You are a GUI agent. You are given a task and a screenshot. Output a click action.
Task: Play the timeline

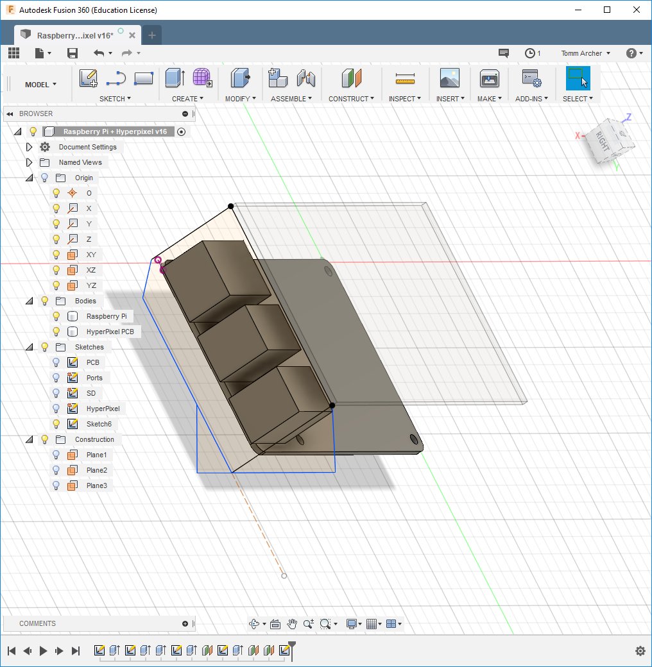coord(43,650)
